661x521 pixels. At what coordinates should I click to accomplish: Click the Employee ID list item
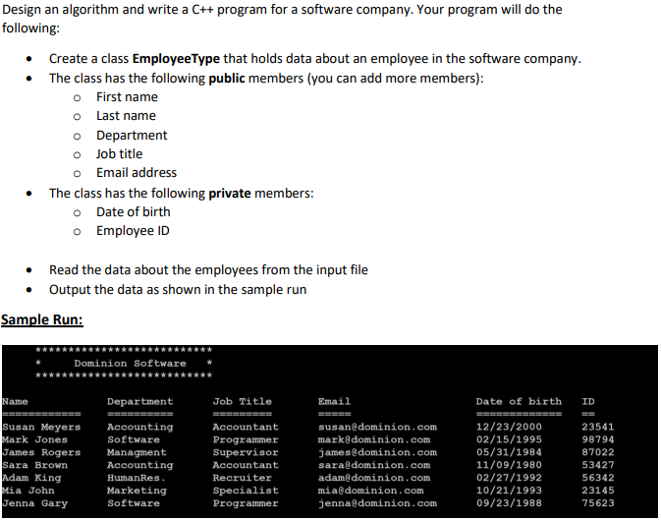point(133,231)
